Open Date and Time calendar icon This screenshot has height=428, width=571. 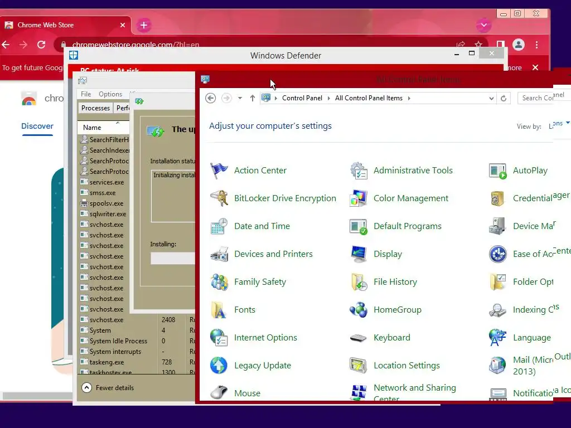pyautogui.click(x=219, y=226)
